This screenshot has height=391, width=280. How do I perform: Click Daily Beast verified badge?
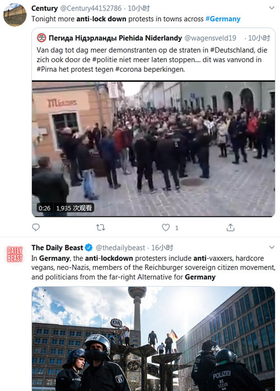[88, 248]
